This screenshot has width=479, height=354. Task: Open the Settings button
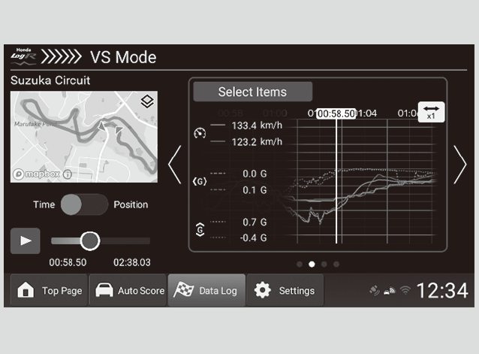click(285, 290)
